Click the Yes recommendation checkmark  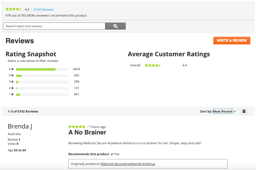[112, 154]
